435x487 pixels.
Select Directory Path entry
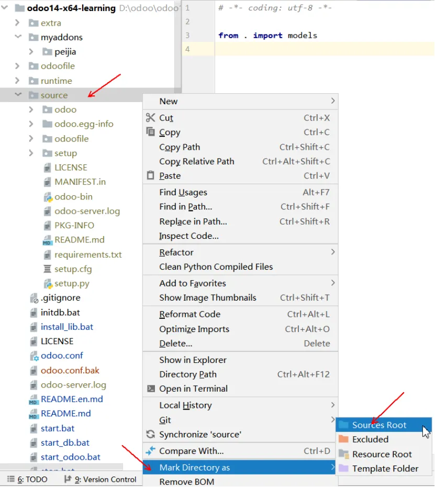240,374
